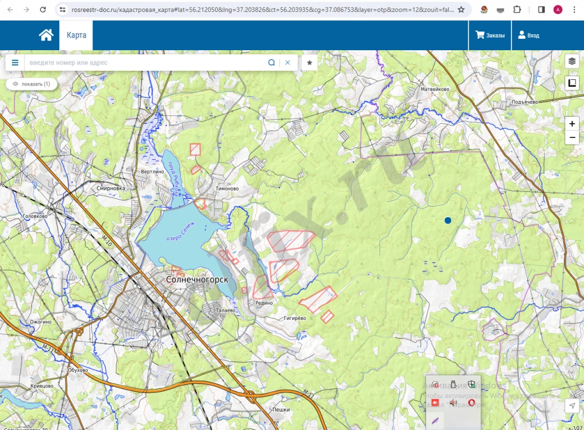
Task: Click the Windows Security shield tray icon
Action: pos(472,385)
